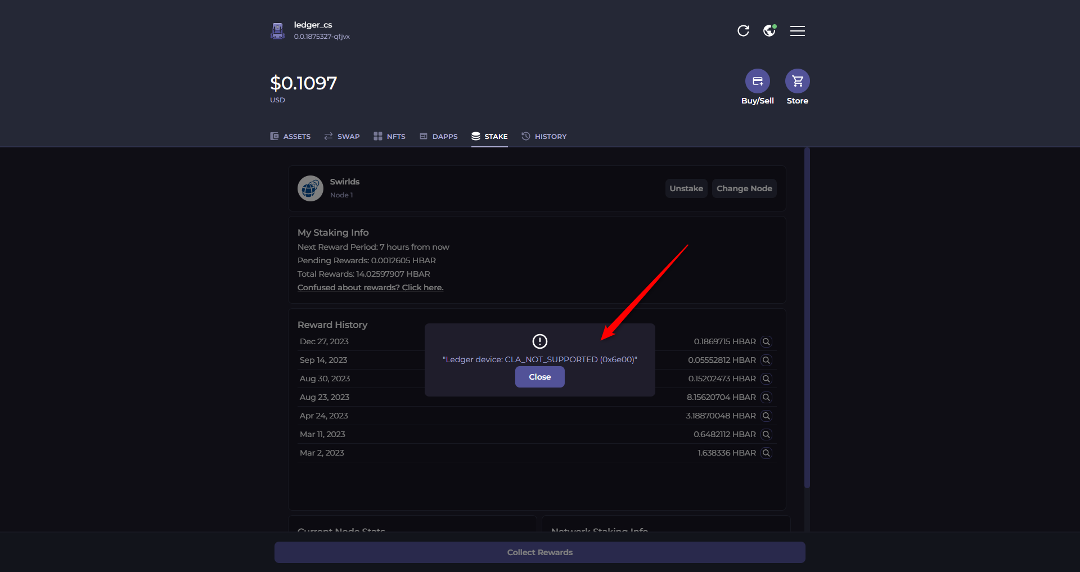The image size is (1080, 572).
Task: Click the CLA_NOT_SUPPORTED error message text
Action: pos(539,359)
